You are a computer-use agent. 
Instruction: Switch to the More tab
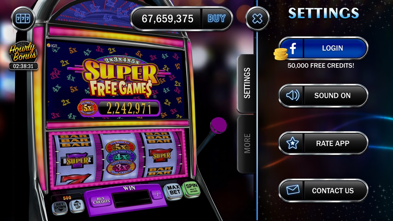click(247, 144)
